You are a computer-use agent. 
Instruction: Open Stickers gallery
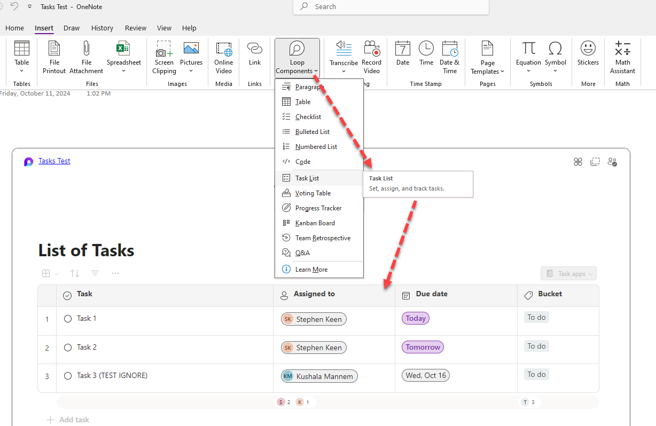(588, 53)
